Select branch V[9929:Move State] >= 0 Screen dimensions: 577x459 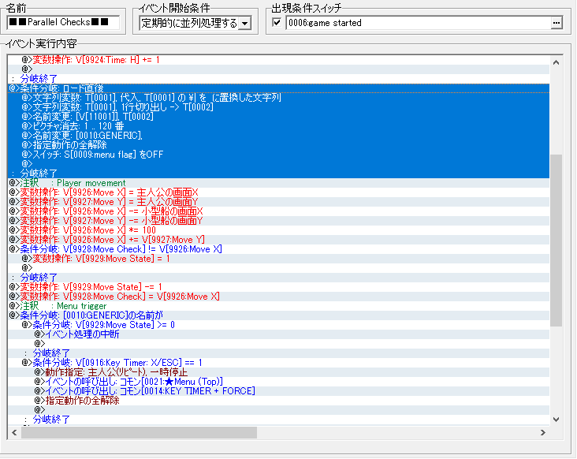(x=278, y=325)
